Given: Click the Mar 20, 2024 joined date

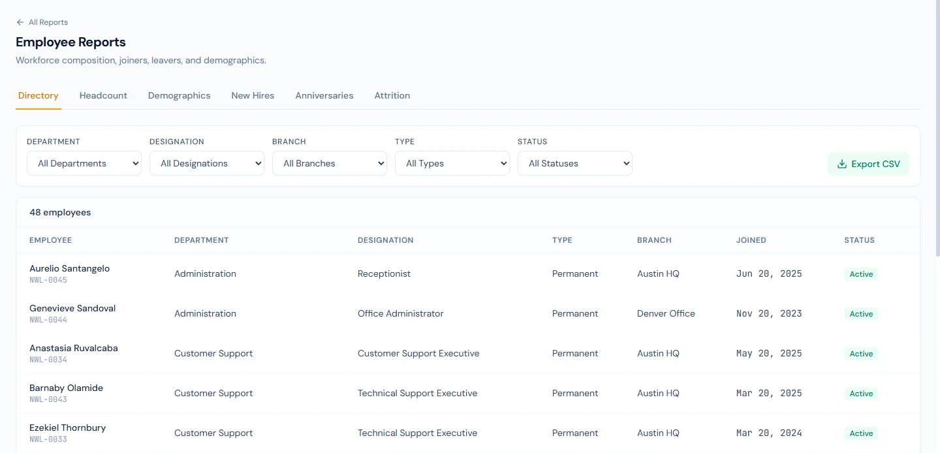Looking at the screenshot, I should coord(769,433).
